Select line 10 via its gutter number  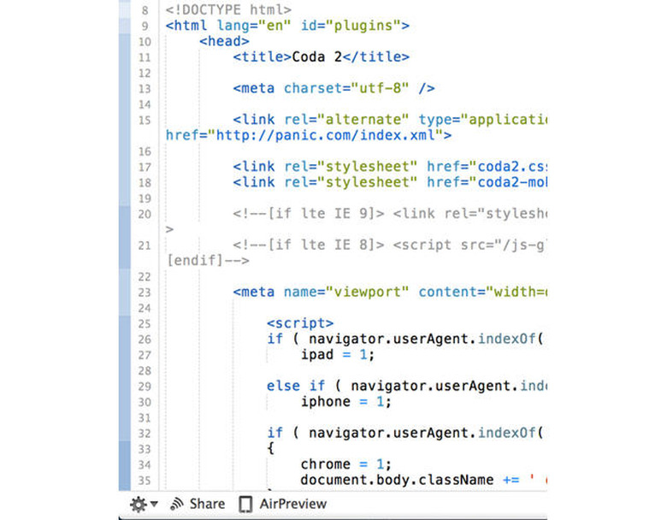pos(145,42)
